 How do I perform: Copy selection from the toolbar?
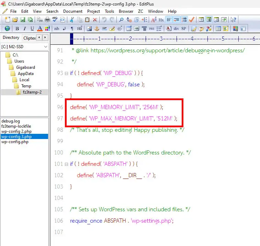[80, 20]
